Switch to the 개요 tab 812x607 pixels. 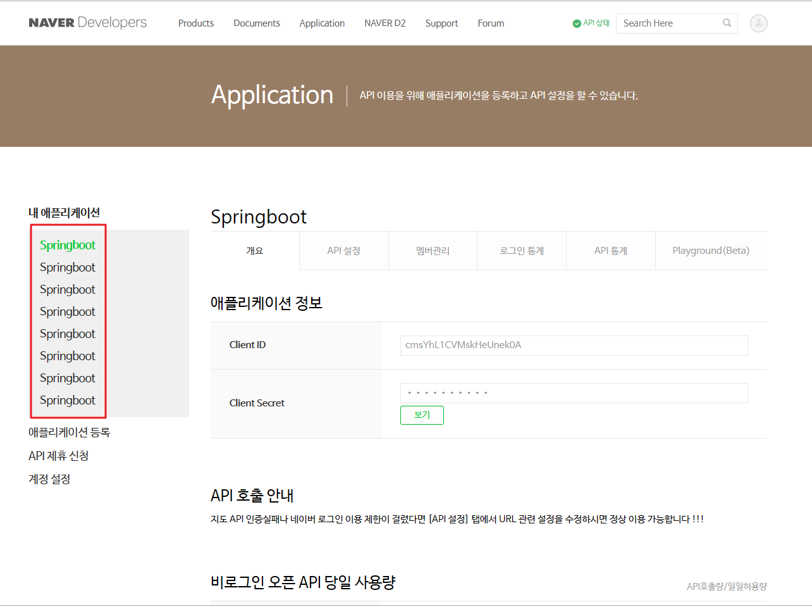(255, 251)
